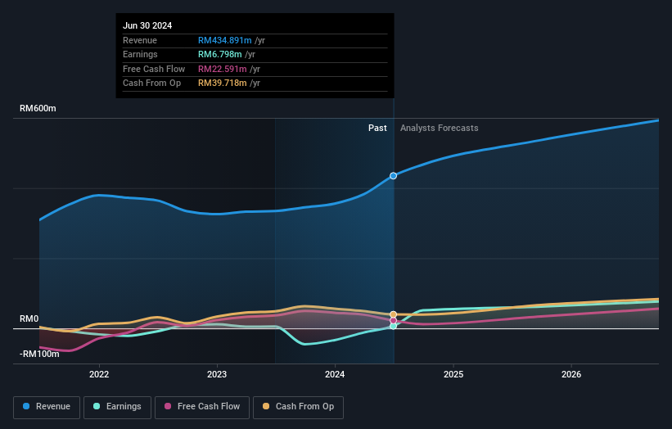This screenshot has height=429, width=672.
Task: Click the RM0 y-axis label
Action: pyautogui.click(x=29, y=318)
